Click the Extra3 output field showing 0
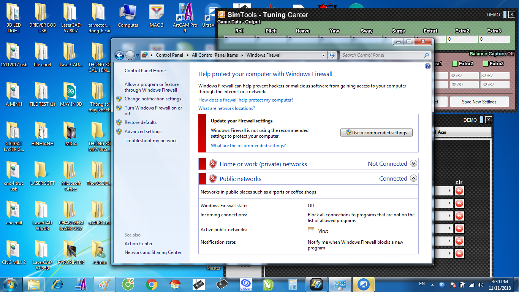This screenshot has height=292, width=519. tap(494, 39)
